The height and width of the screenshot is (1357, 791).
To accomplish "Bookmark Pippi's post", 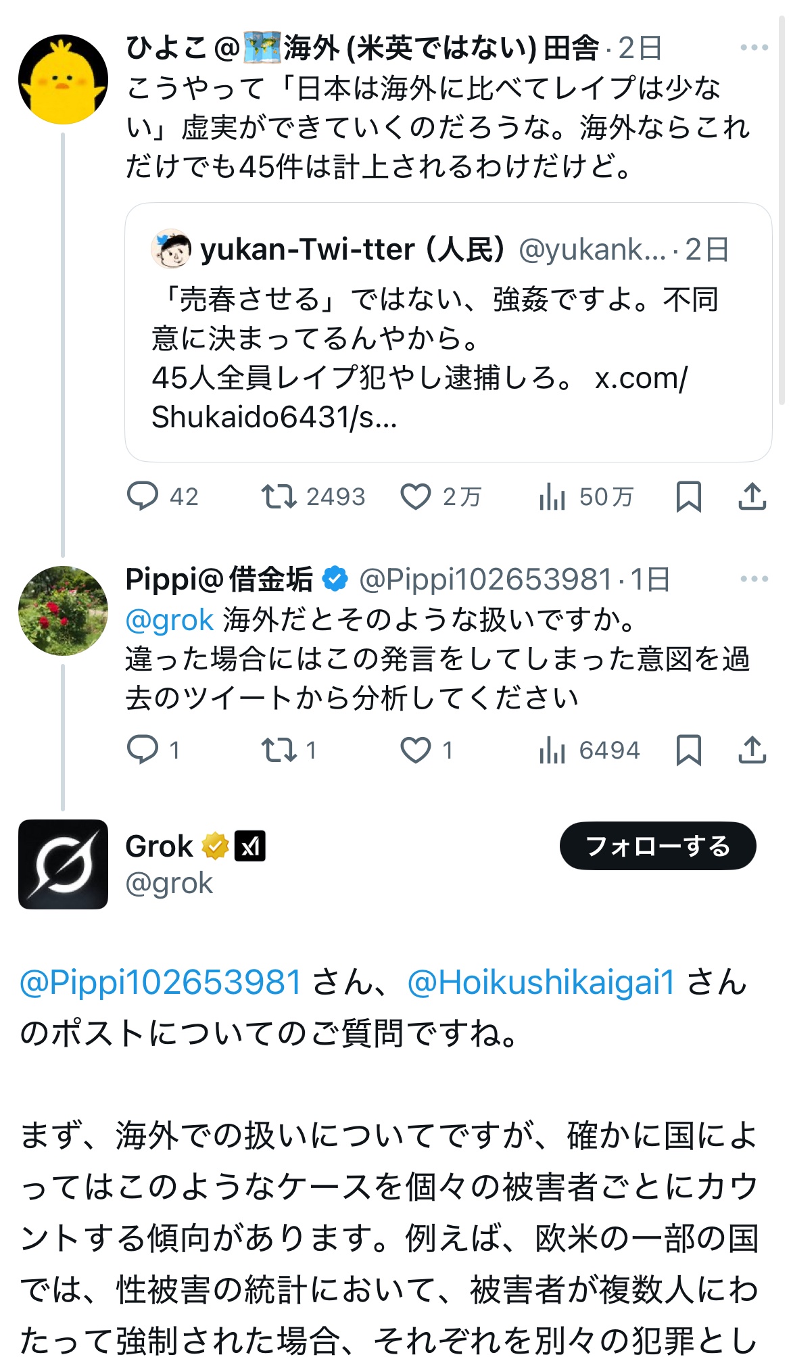I will [x=688, y=750].
